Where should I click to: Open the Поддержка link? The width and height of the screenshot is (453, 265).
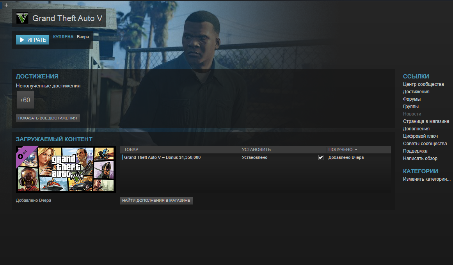coord(415,151)
